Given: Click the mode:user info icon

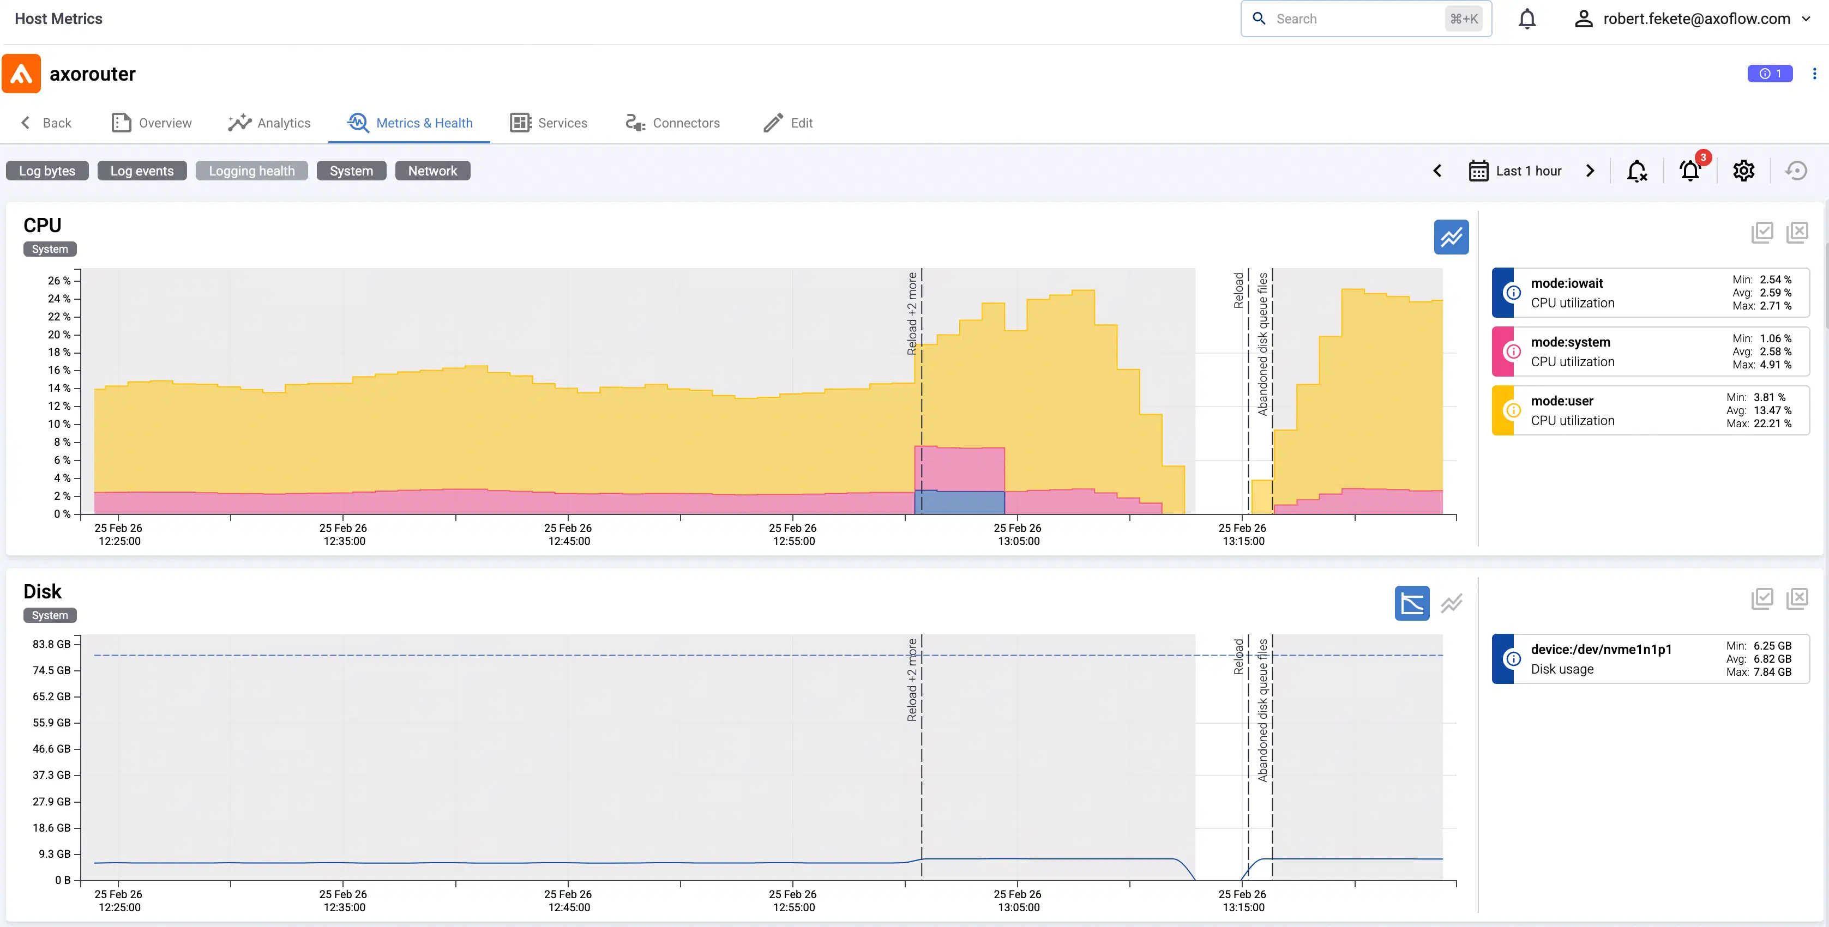Looking at the screenshot, I should pos(1513,410).
